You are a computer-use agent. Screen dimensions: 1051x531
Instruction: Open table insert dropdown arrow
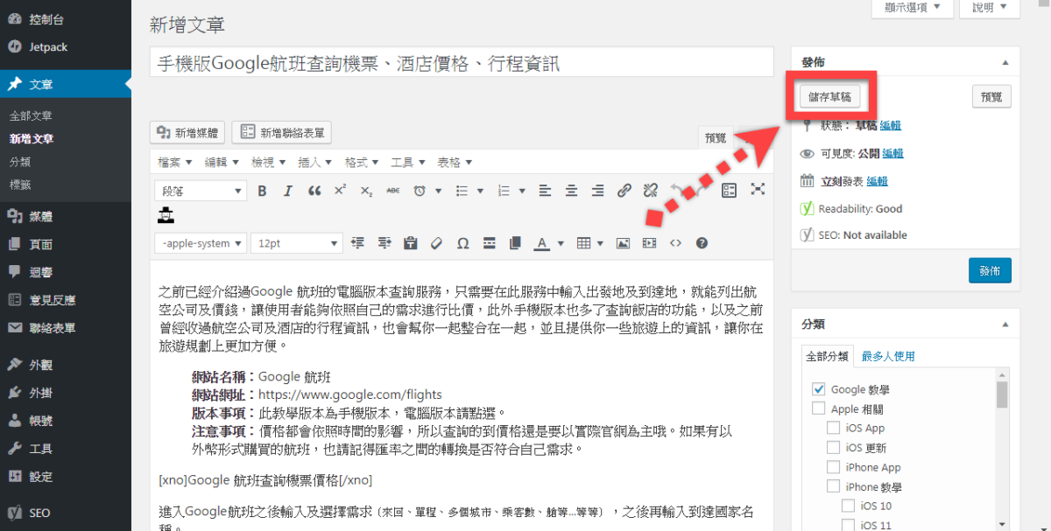point(601,243)
